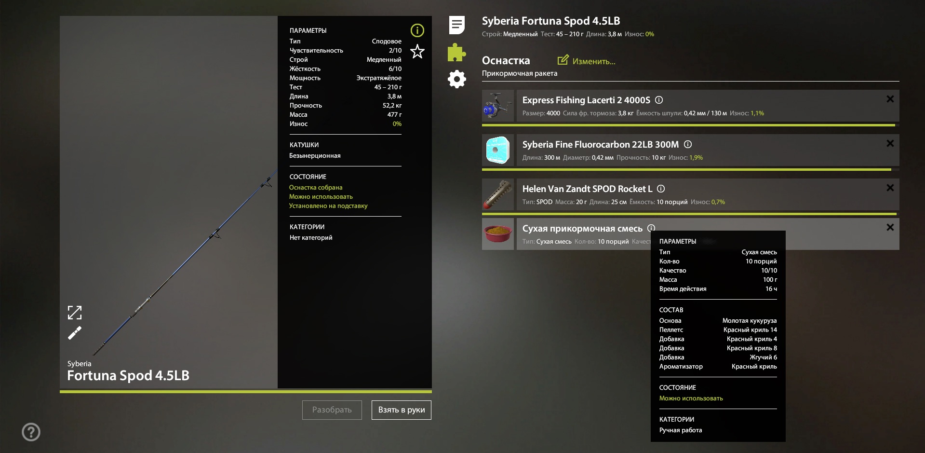Open the gear settings tab
Viewport: 925px width, 453px height.
point(457,79)
